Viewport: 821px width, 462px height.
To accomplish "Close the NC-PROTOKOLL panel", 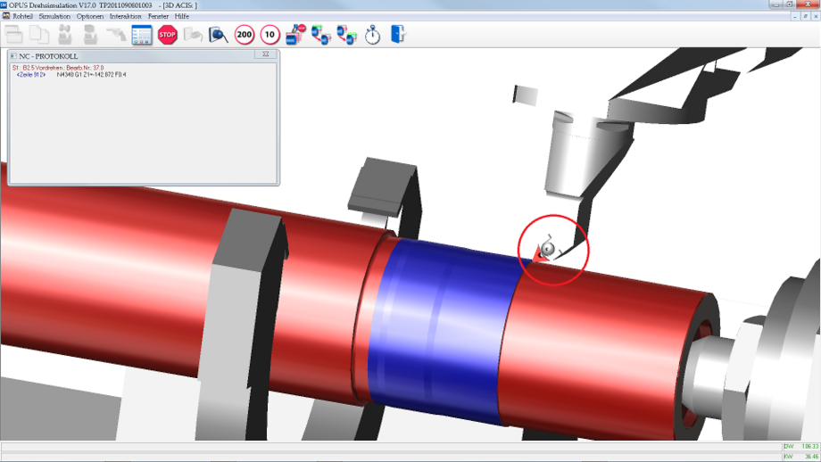I will [265, 54].
